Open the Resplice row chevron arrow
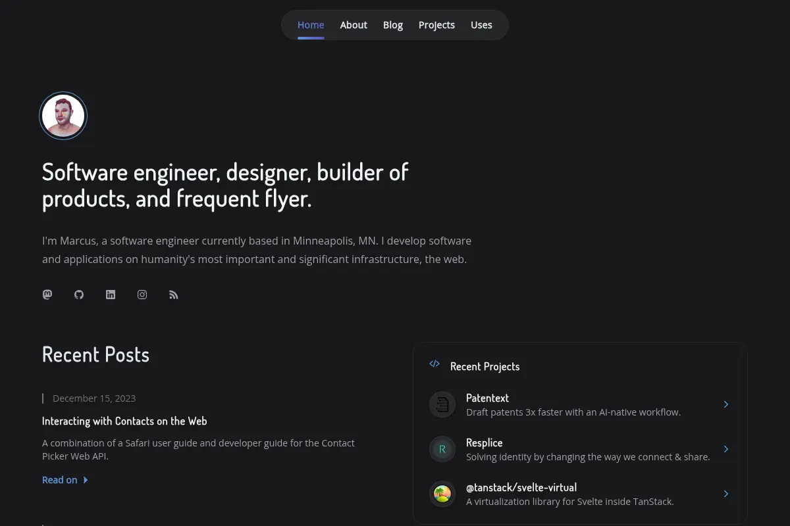The image size is (790, 526). [x=726, y=449]
